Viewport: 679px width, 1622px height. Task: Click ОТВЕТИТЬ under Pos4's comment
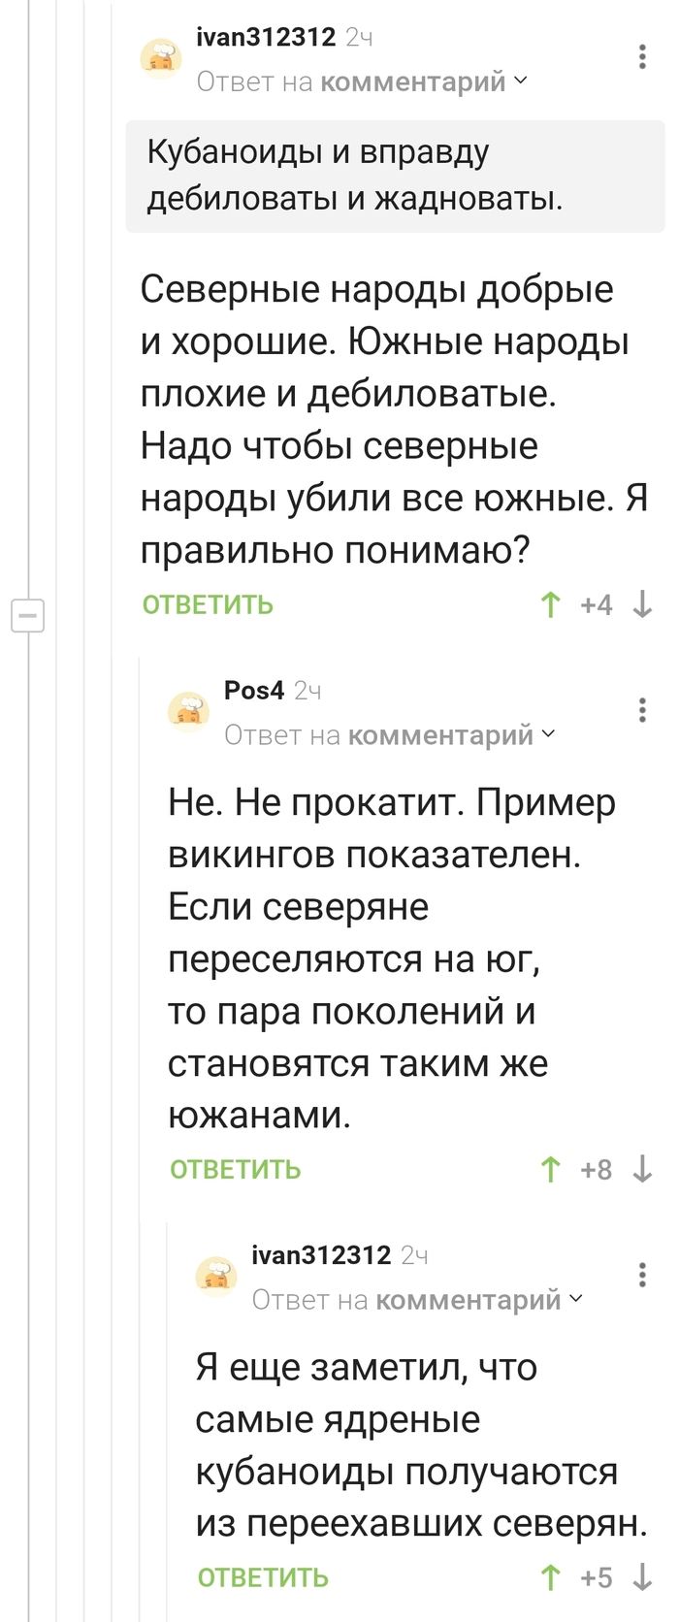point(235,1170)
